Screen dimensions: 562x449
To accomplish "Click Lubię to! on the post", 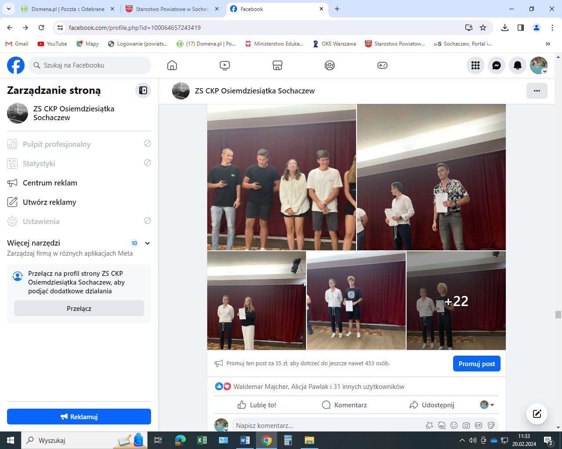I will click(x=257, y=405).
